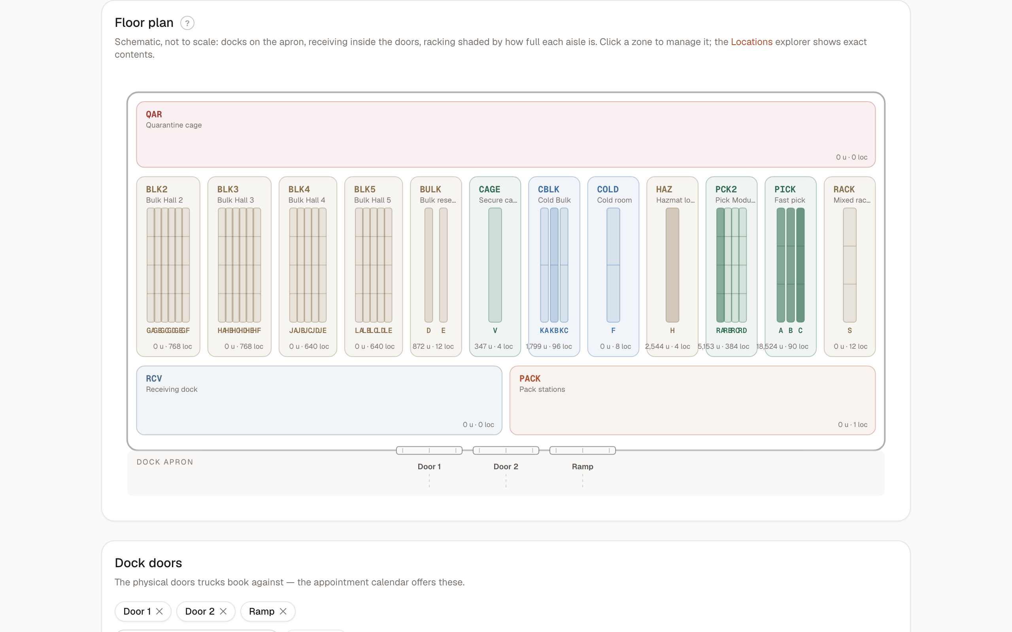
Task: Click the Floor plan help icon
Action: (187, 23)
